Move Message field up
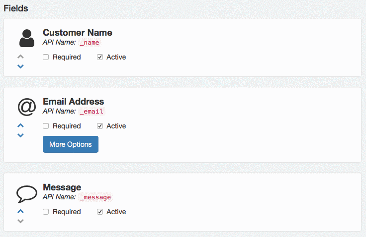The image size is (366, 237). pos(20,211)
